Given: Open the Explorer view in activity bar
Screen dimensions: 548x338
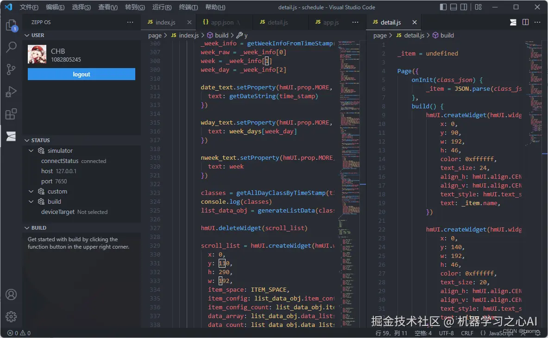Looking at the screenshot, I should pyautogui.click(x=11, y=25).
